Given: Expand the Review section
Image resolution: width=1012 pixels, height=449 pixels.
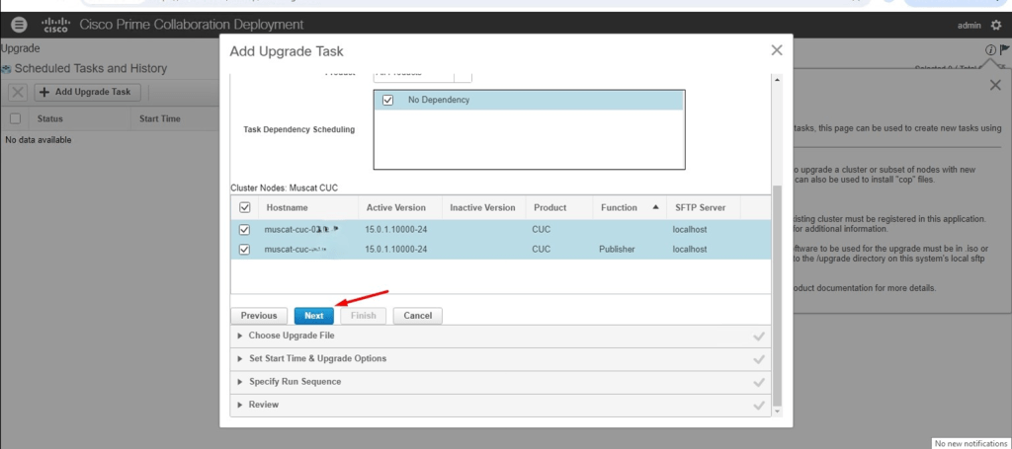Looking at the screenshot, I should pos(262,405).
